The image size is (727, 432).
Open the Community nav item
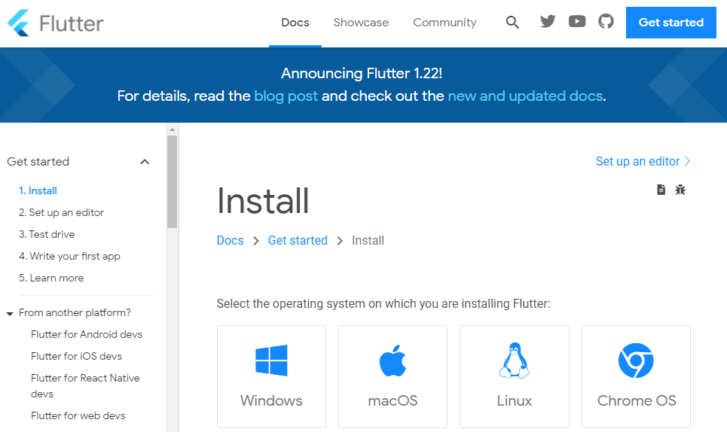[444, 23]
